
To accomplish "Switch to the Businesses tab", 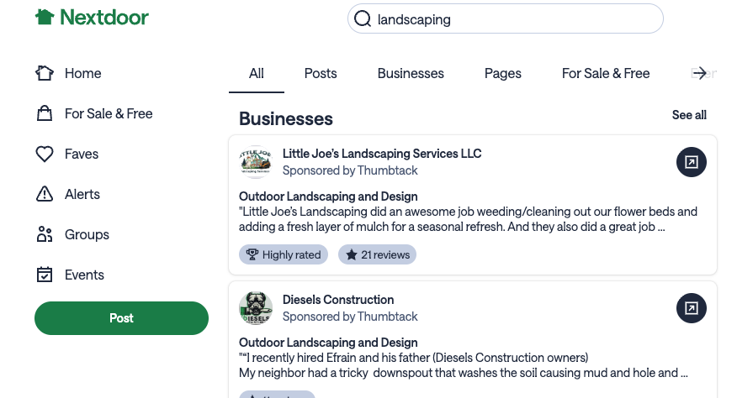I will click(411, 73).
